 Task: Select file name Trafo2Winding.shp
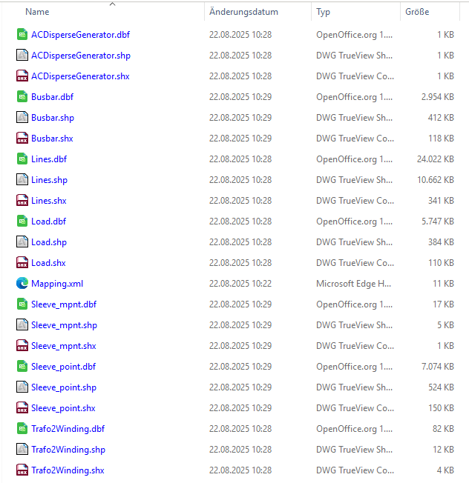tap(68, 450)
